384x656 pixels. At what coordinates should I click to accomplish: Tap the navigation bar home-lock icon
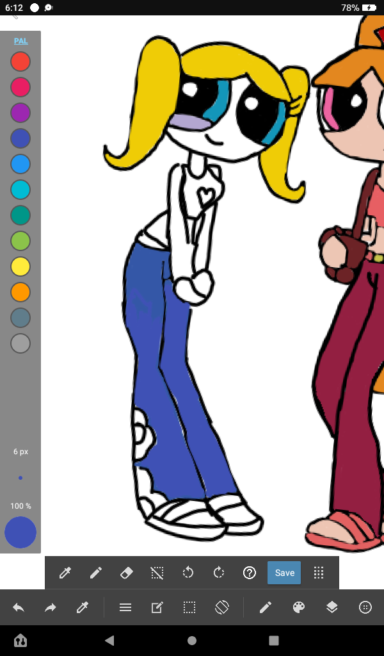20,640
